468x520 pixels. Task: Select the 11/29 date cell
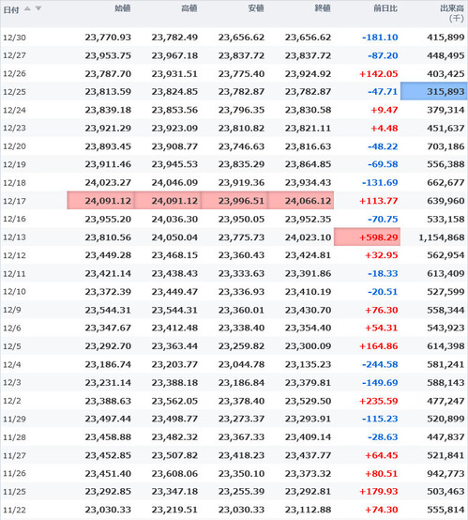14,420
